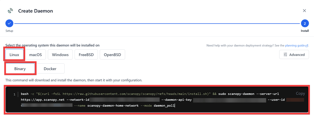Image resolution: width=314 pixels, height=119 pixels.
Task: Choose macOS as the operating system
Action: click(x=36, y=55)
